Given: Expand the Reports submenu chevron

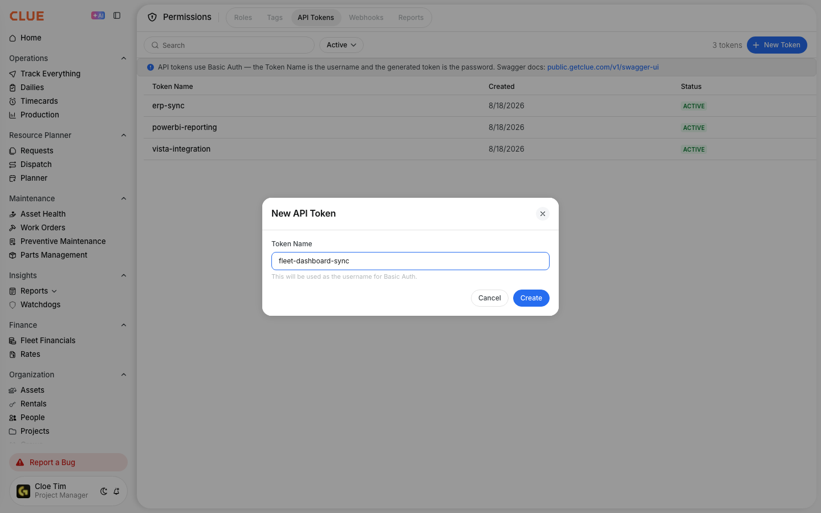Looking at the screenshot, I should 54,291.
